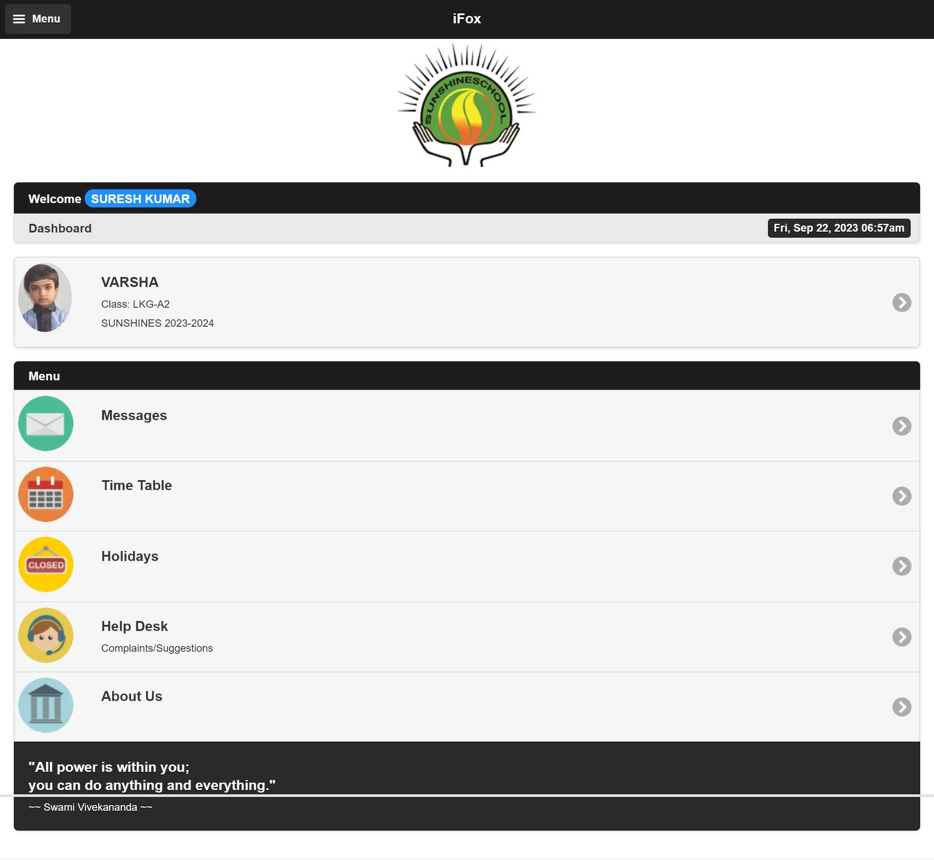Click the date and time badge
The width and height of the screenshot is (934, 860).
[x=839, y=228]
